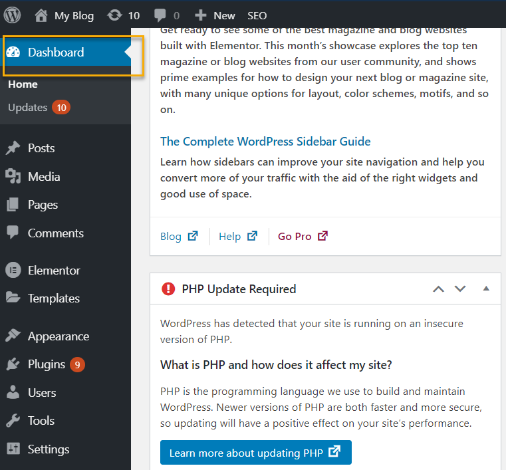Open the Elementor Help link

[x=230, y=237]
